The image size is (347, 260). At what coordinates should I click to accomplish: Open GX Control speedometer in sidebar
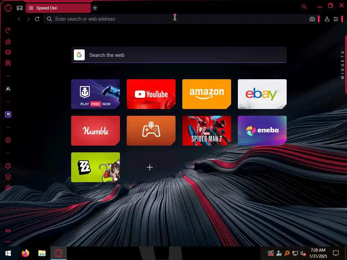(8, 30)
